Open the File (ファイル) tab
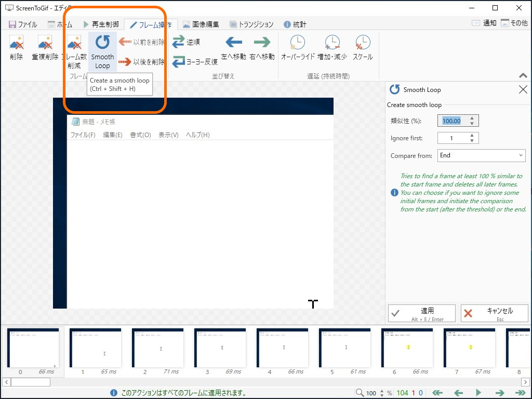The width and height of the screenshot is (532, 399). (23, 24)
